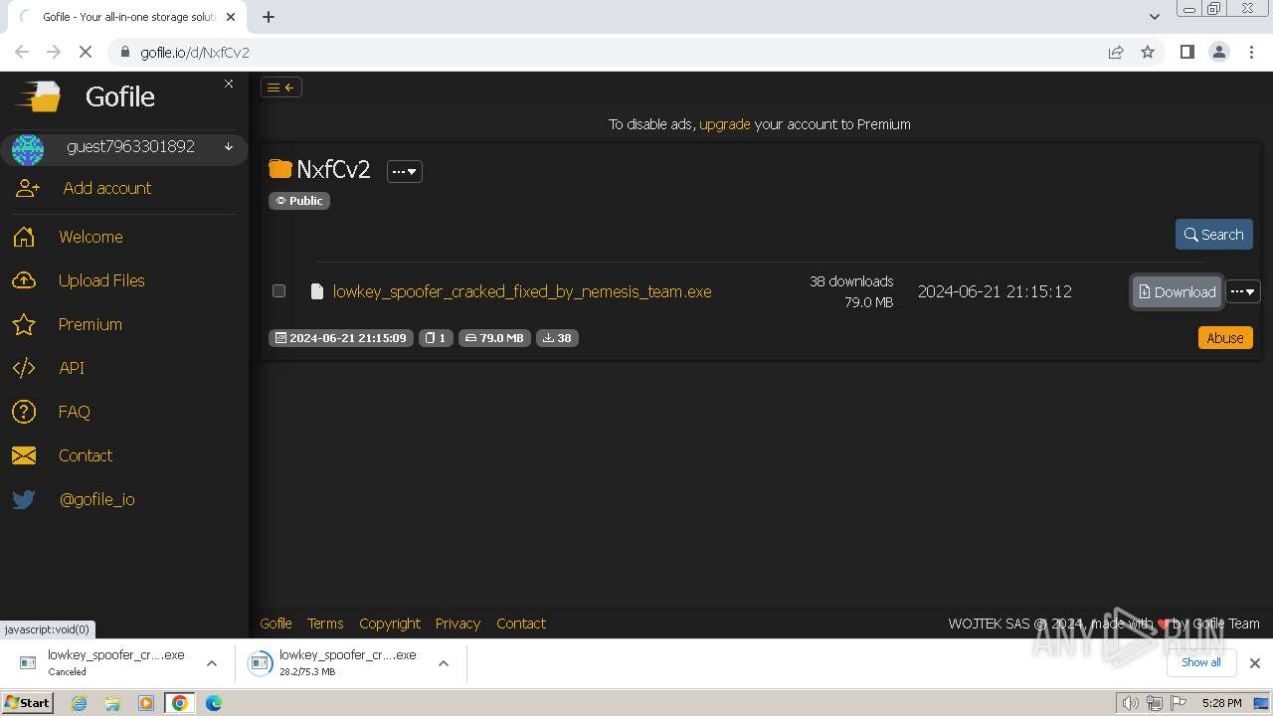Viewport: 1273px width, 716px height.
Task: Click the Abuse report button
Action: point(1224,338)
